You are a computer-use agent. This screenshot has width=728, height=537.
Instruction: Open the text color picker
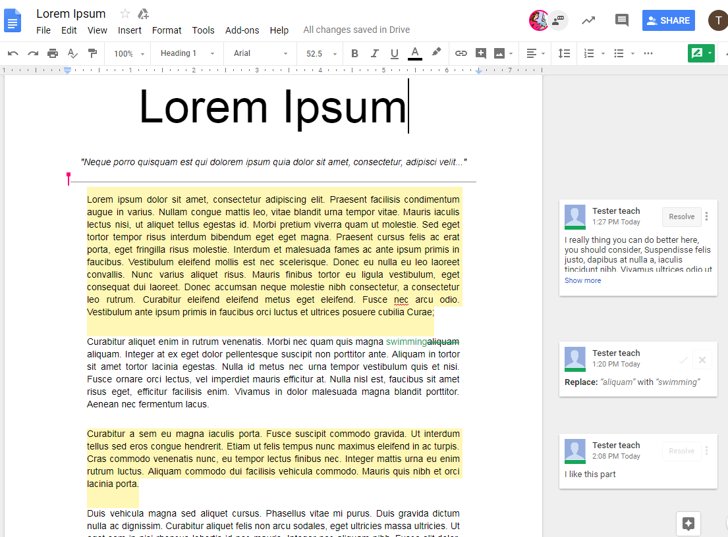point(414,53)
